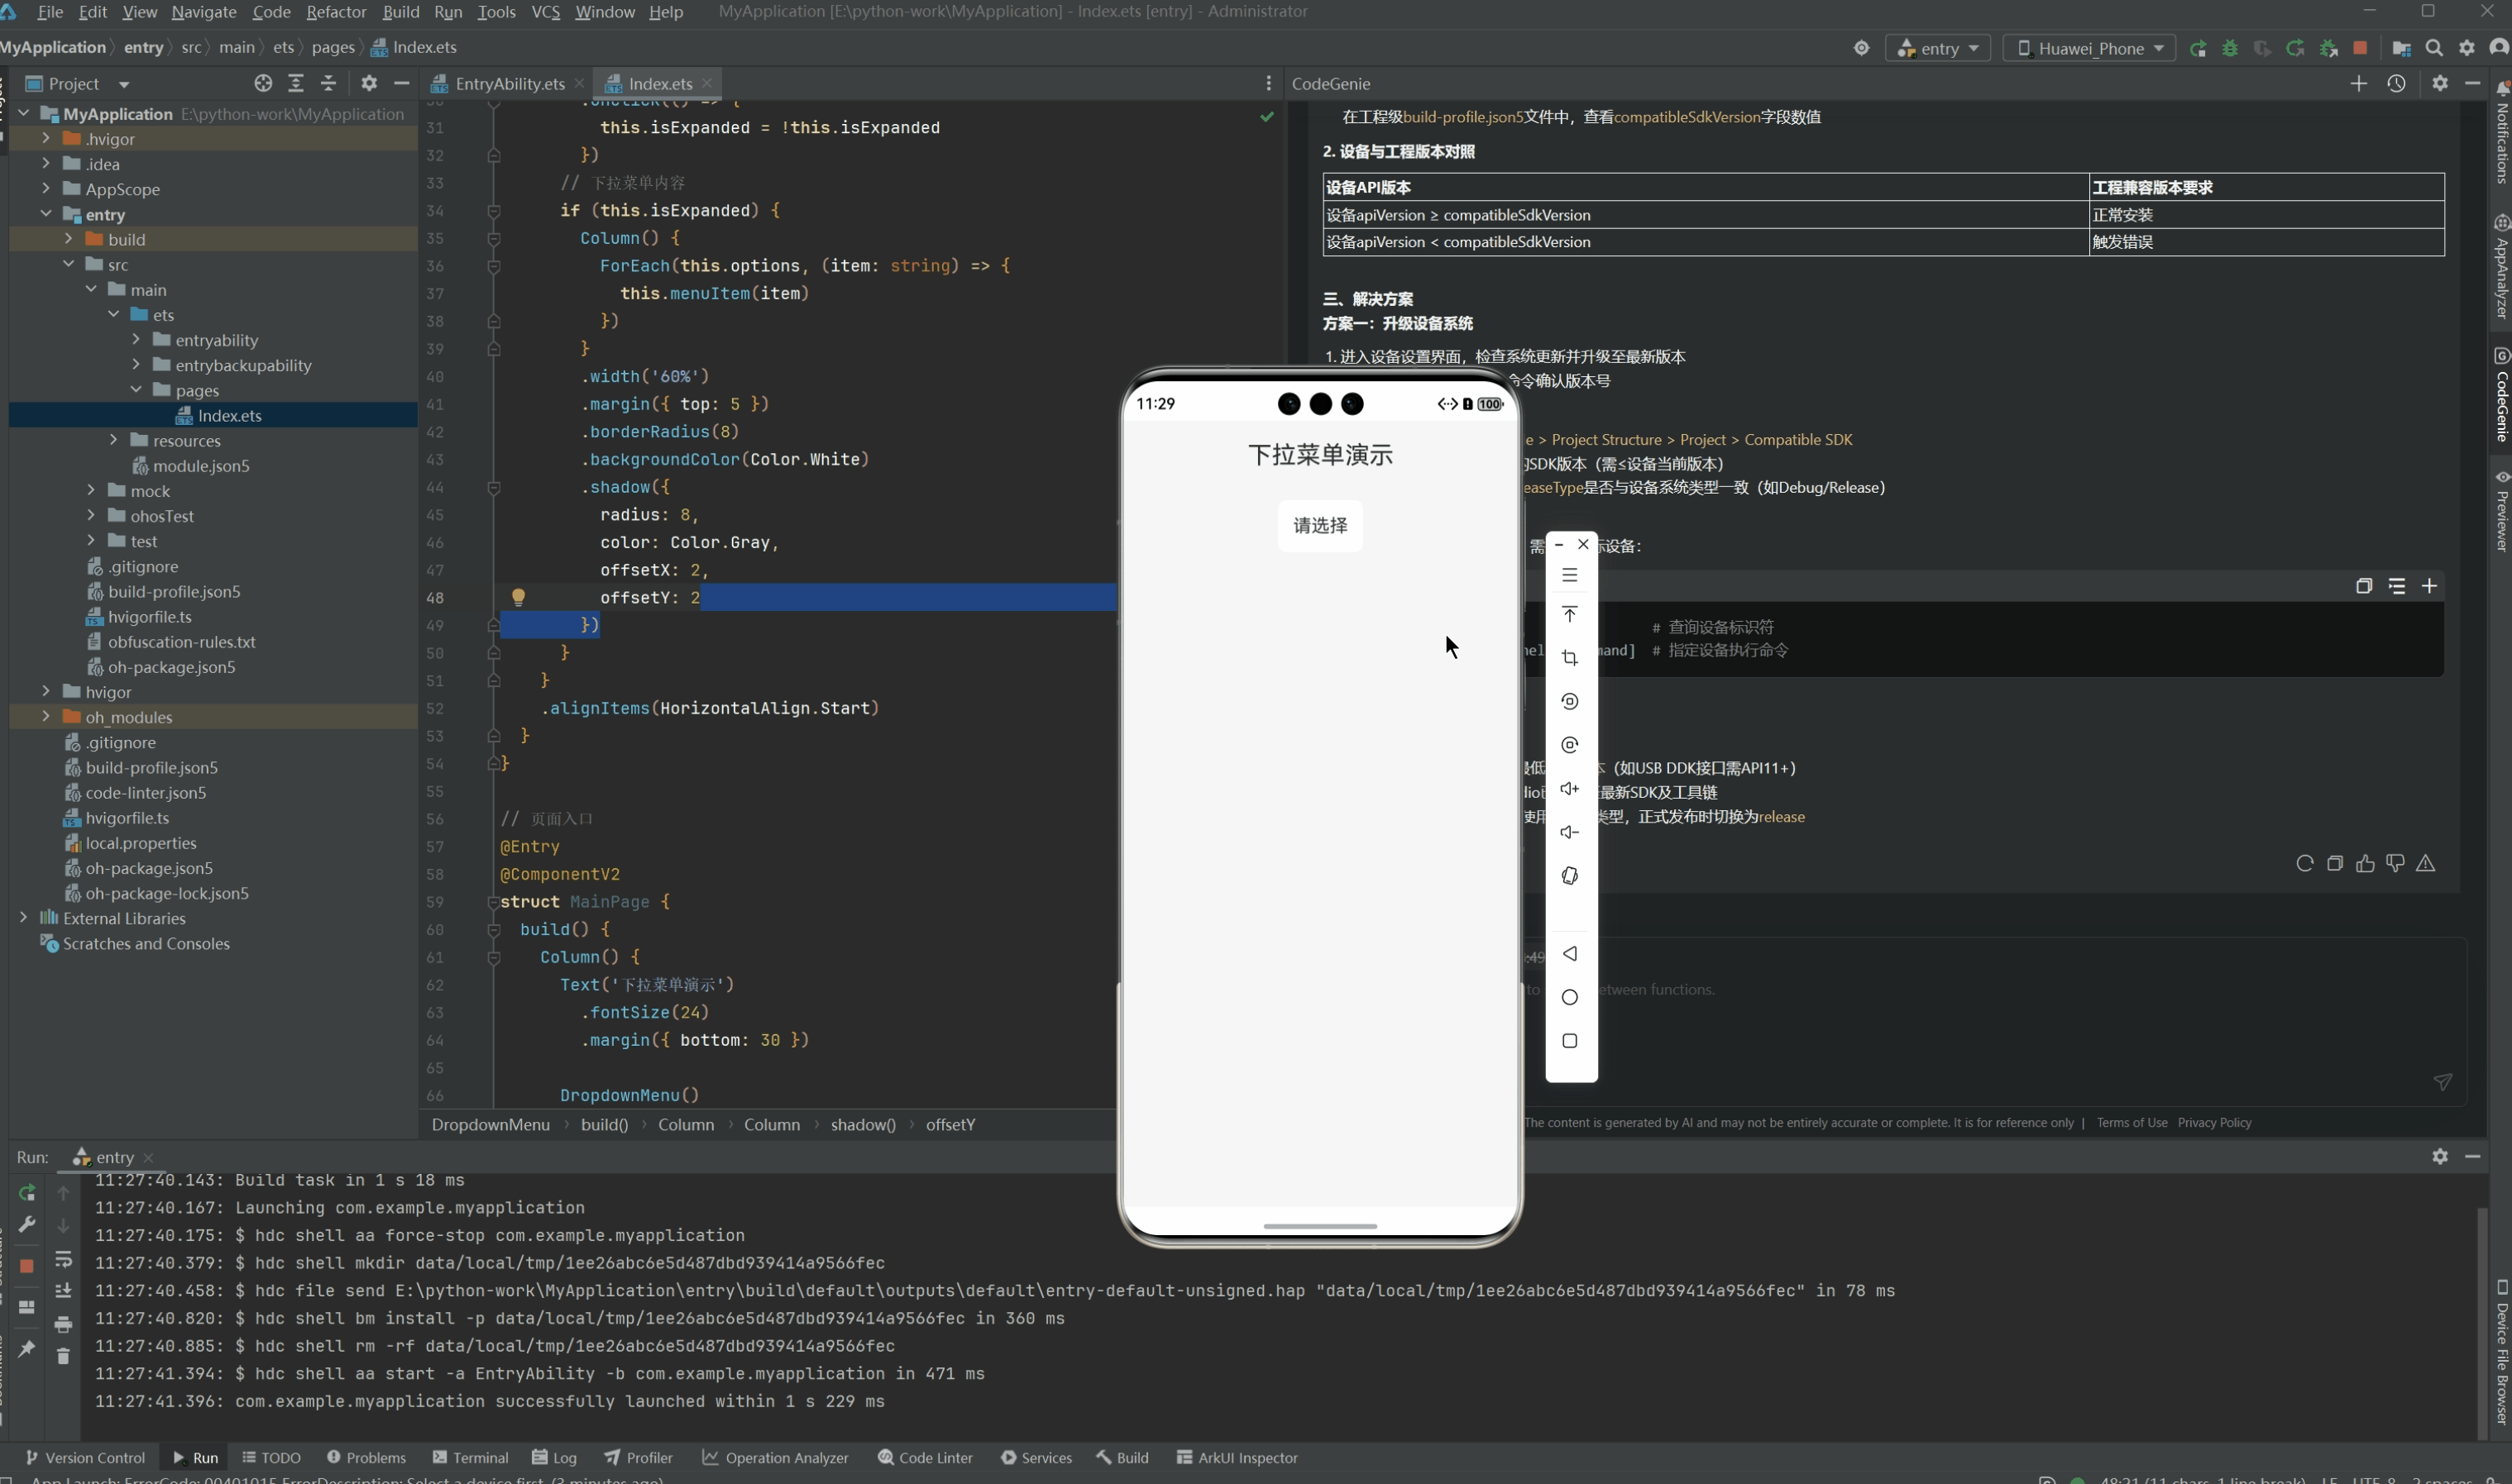Switch to EntryAbility.ets tab

click(x=510, y=84)
